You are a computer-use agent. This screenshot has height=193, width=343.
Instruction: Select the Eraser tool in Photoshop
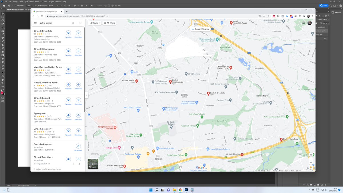pos(3,52)
